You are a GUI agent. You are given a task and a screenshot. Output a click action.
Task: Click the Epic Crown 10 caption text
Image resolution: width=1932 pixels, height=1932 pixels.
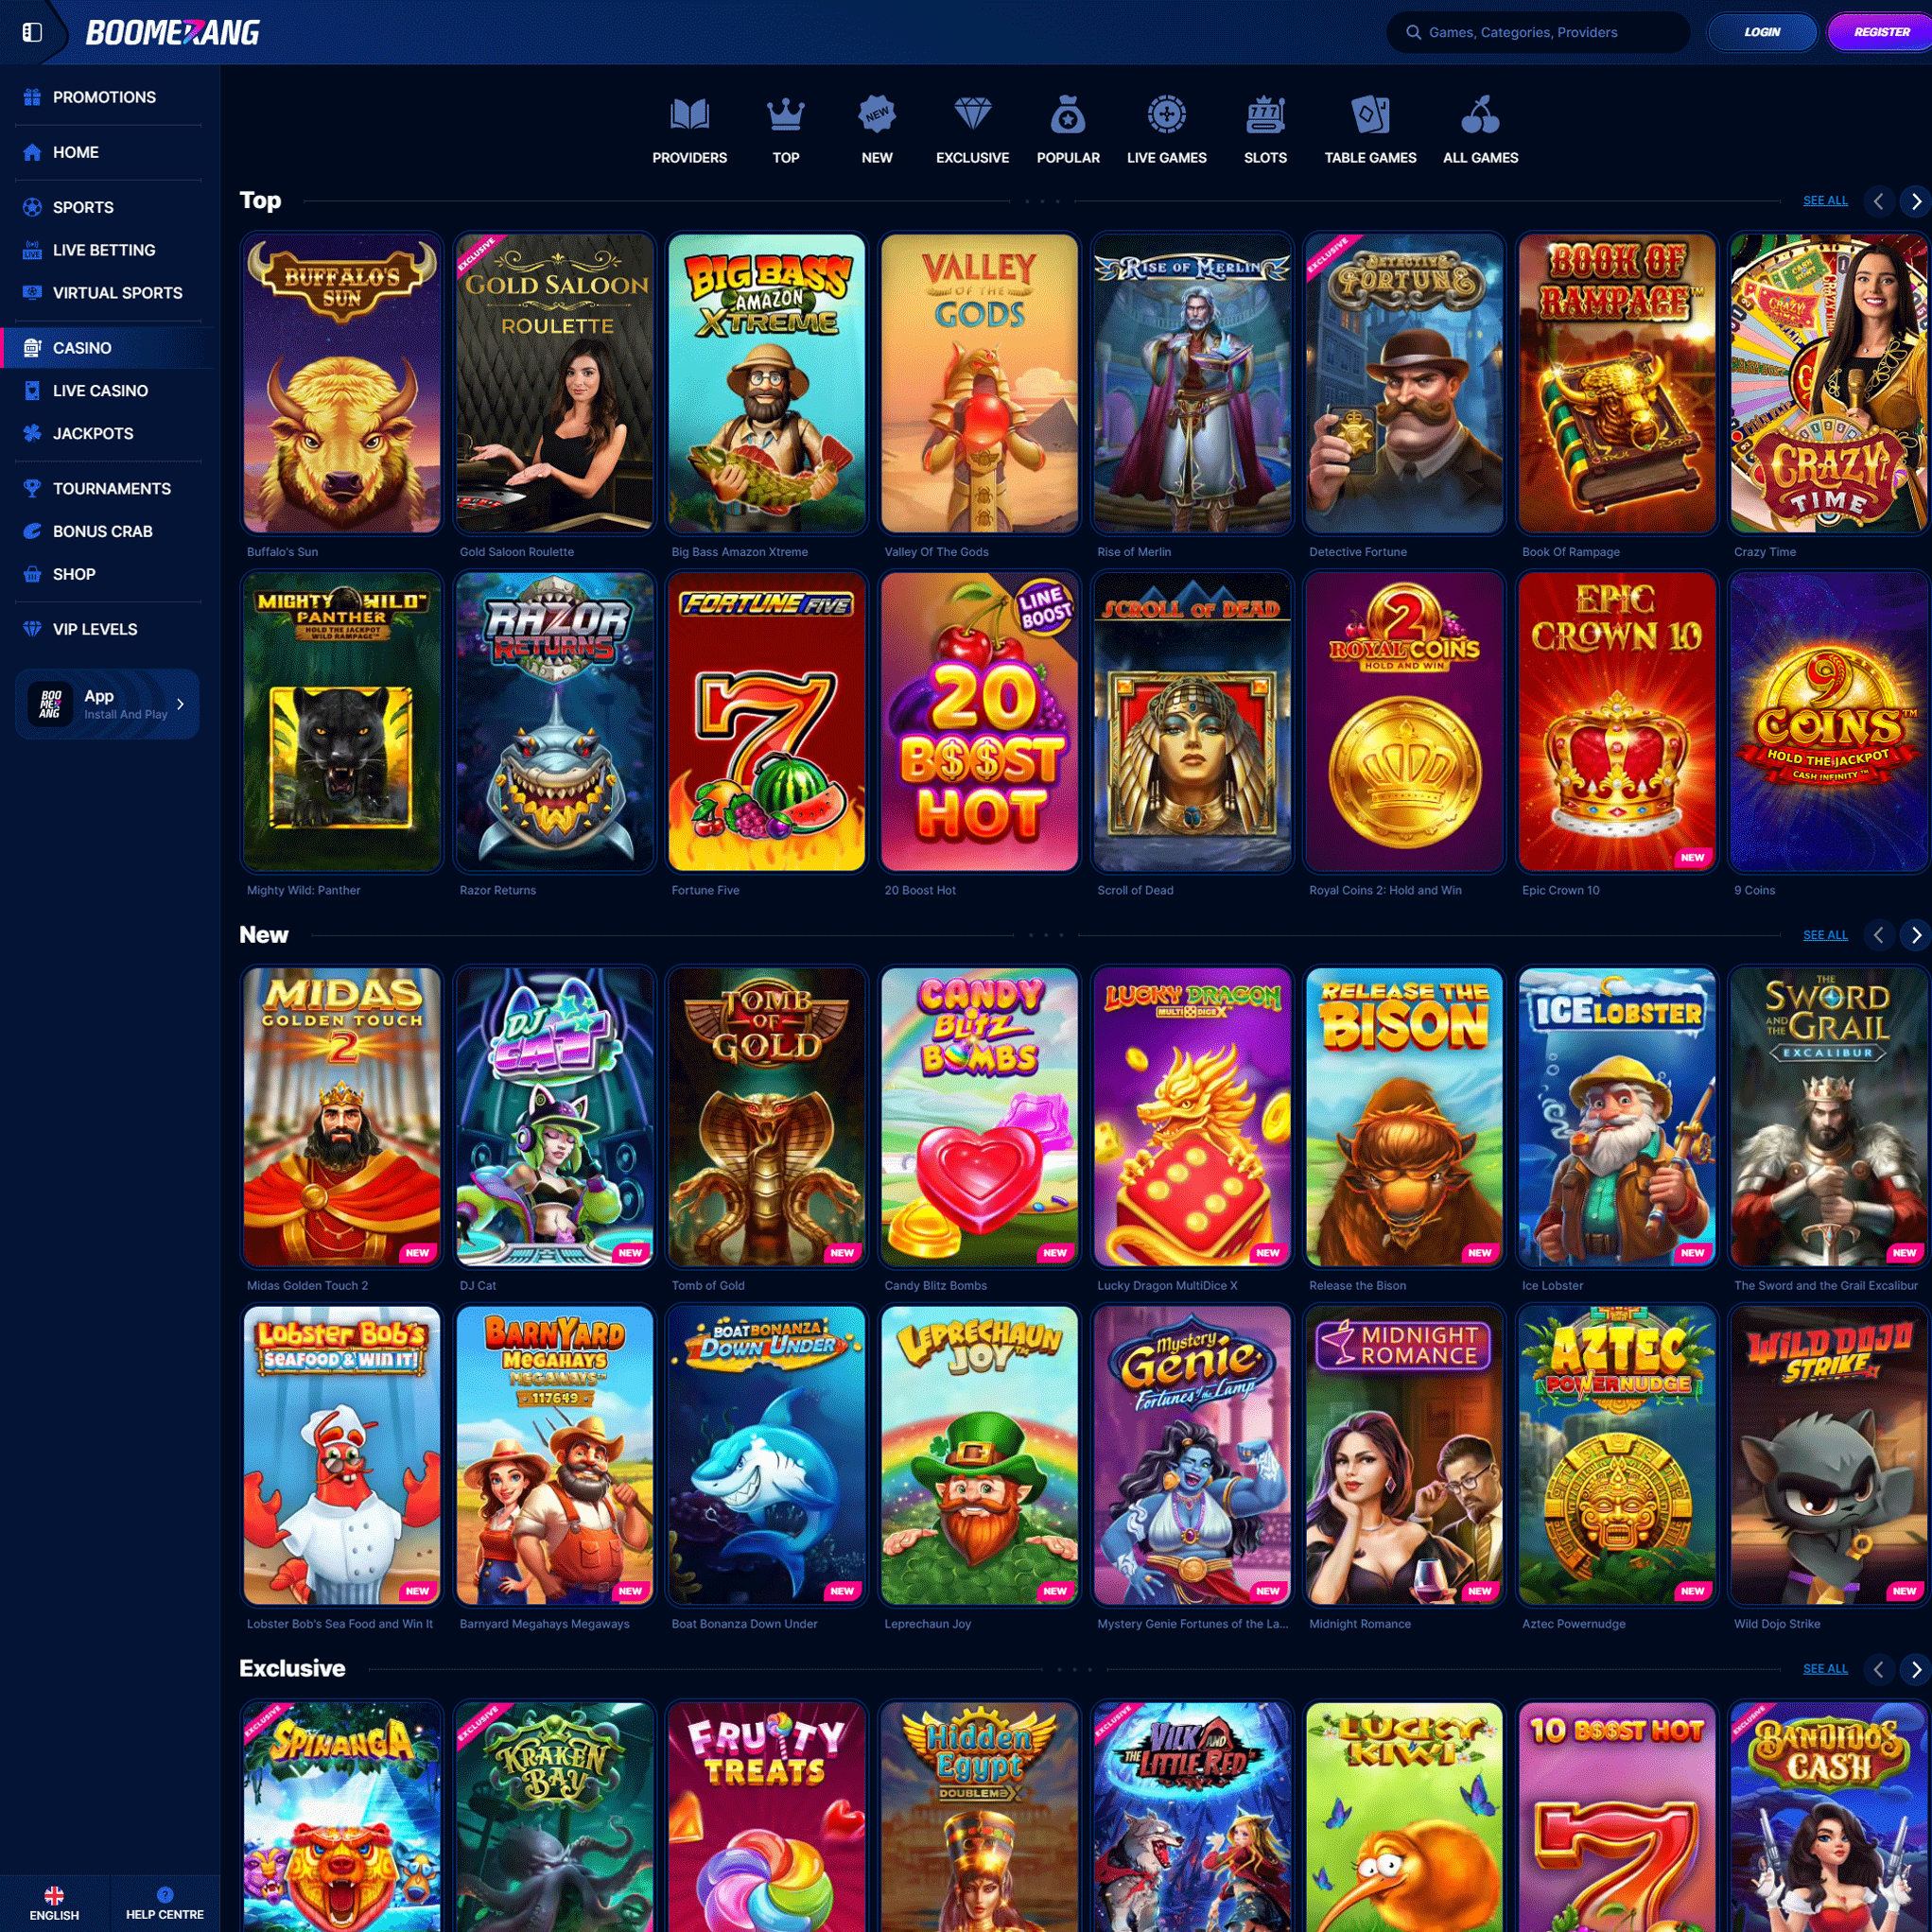[x=1560, y=890]
